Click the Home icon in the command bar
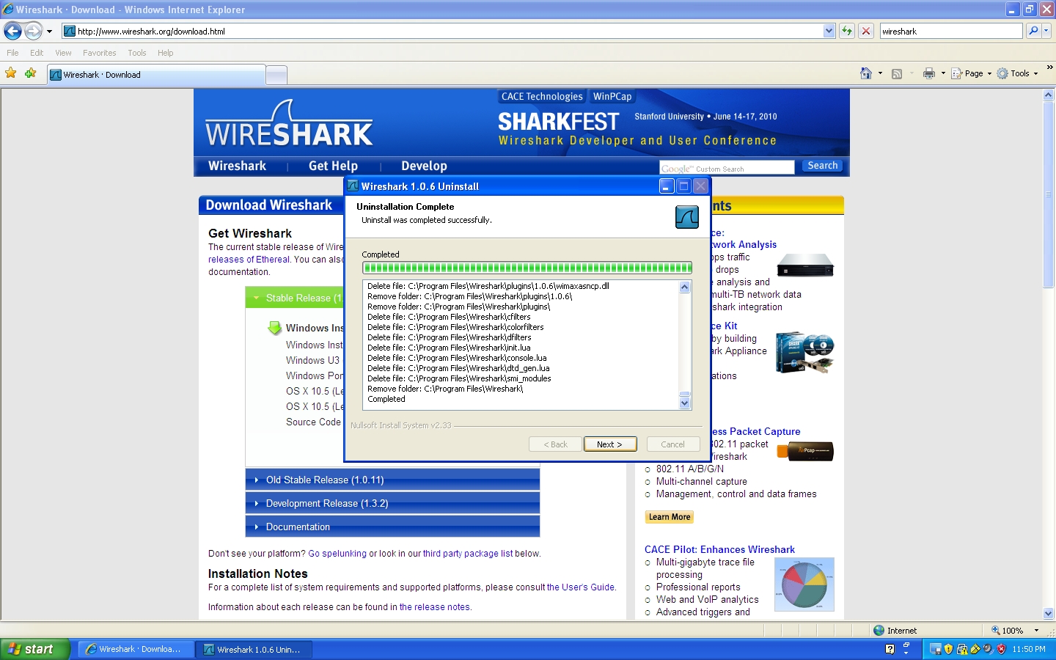1056x660 pixels. pyautogui.click(x=866, y=73)
